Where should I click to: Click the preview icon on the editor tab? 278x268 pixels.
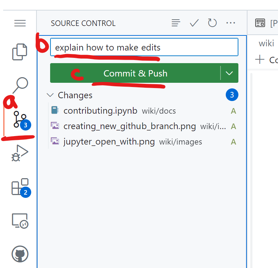[x=260, y=23]
